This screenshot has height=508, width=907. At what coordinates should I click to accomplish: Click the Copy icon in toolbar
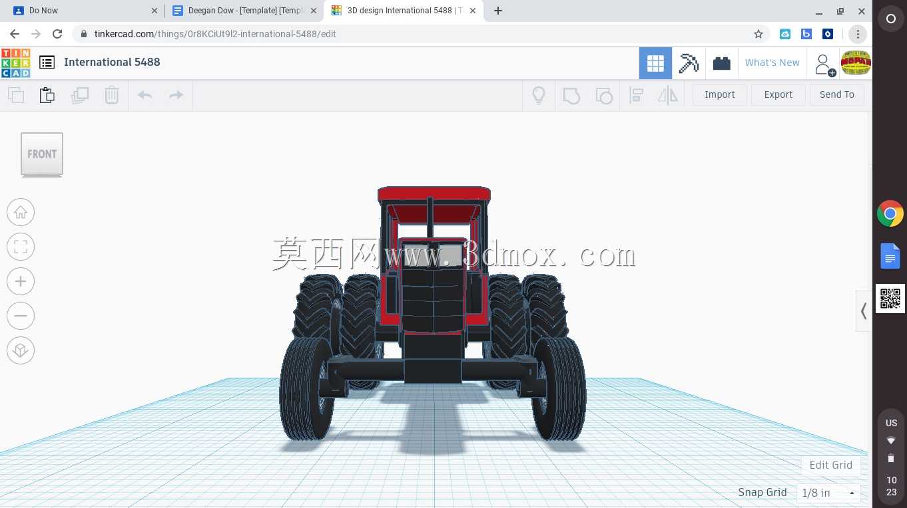tap(16, 95)
